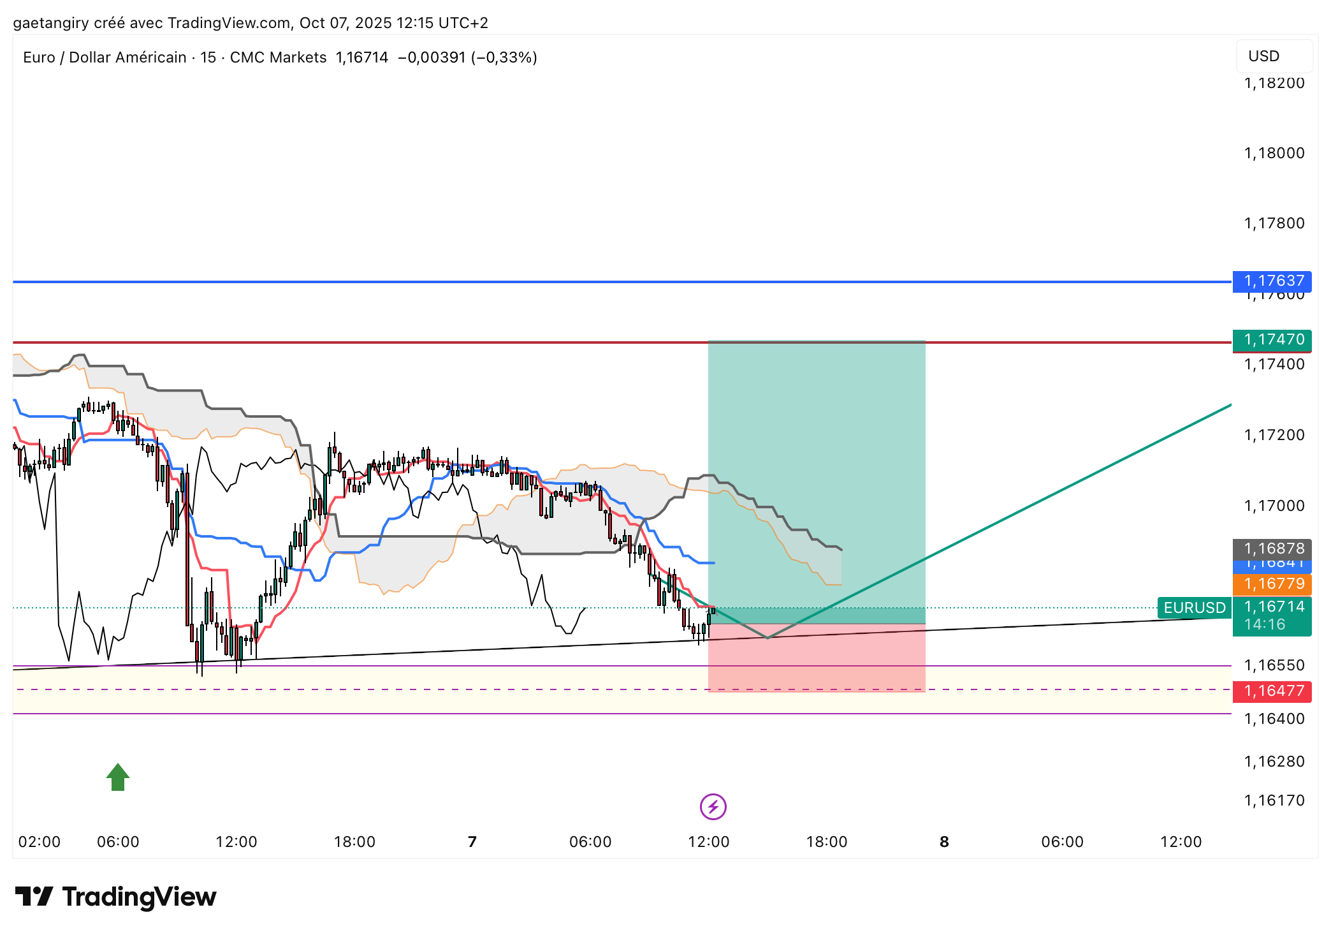
Task: Click the 14:16 candle countdown label
Action: (x=1265, y=624)
